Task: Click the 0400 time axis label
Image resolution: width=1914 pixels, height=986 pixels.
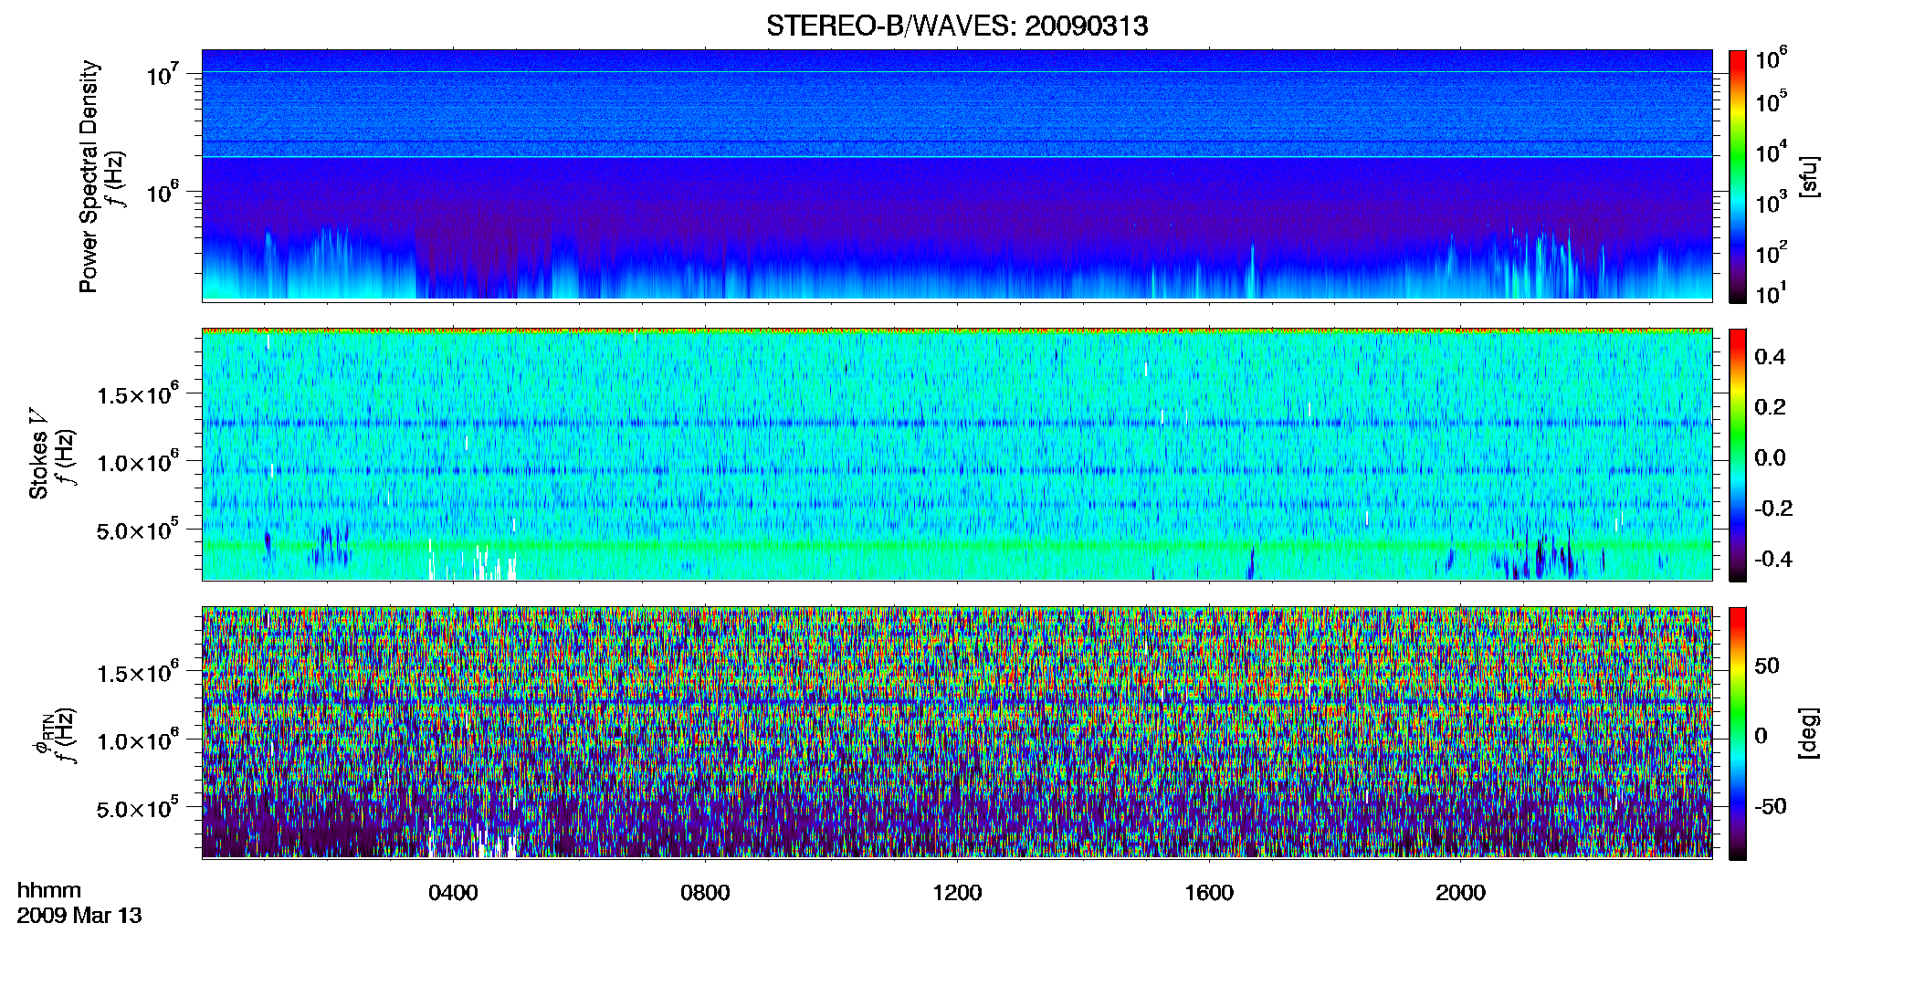Action: click(x=453, y=893)
